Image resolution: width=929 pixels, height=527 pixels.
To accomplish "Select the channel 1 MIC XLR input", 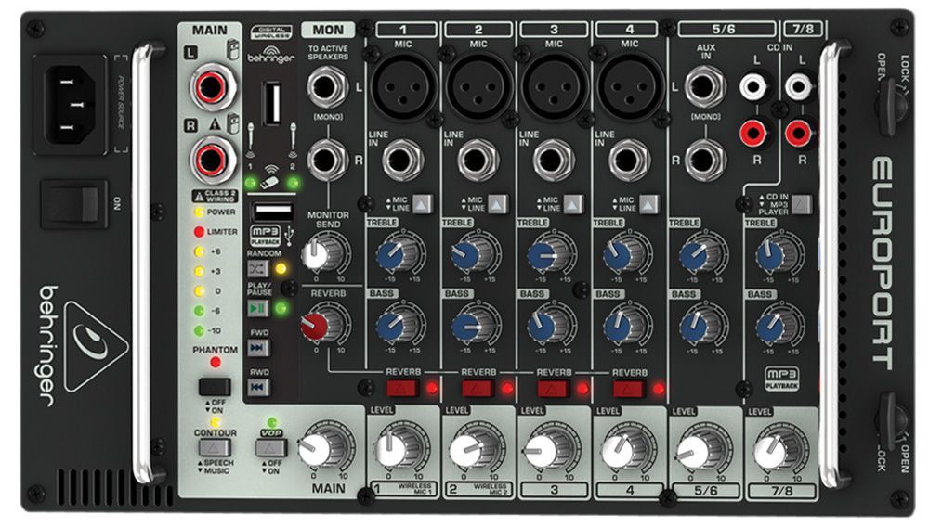I will 403,87.
